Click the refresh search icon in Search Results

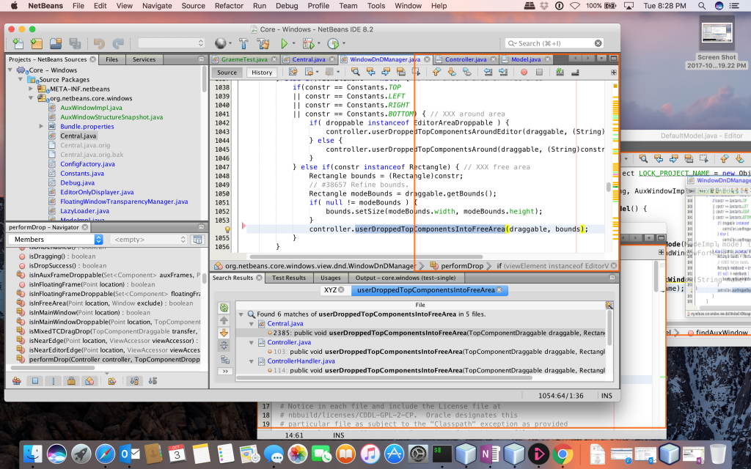coord(224,308)
